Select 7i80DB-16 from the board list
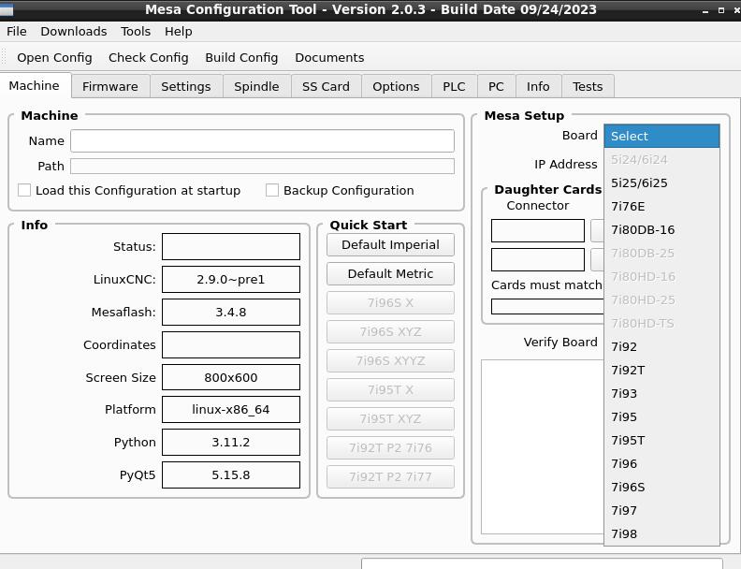 (661, 230)
